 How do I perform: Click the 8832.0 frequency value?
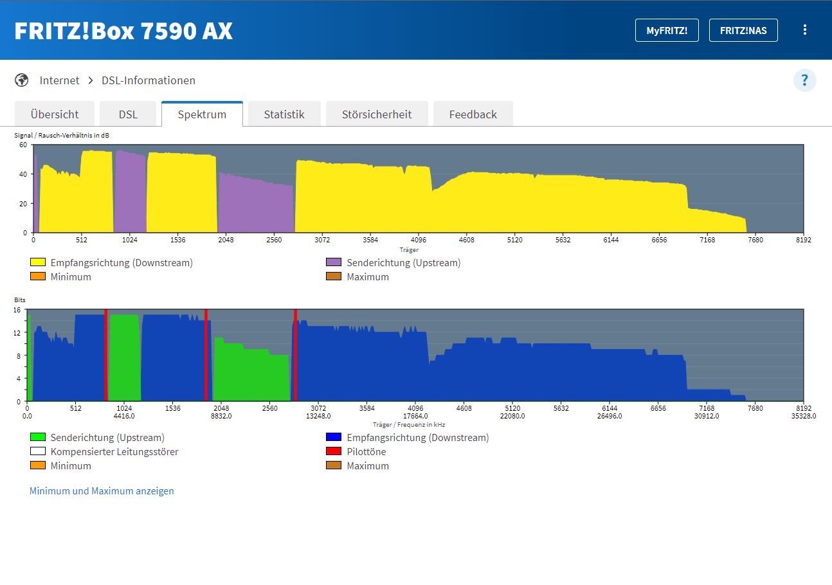click(221, 416)
